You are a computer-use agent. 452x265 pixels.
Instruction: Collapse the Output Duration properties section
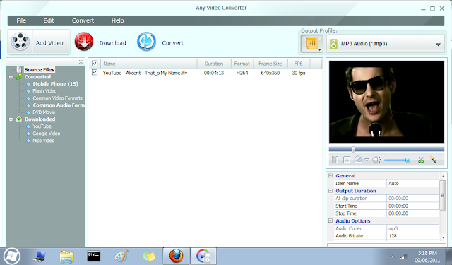click(x=331, y=191)
